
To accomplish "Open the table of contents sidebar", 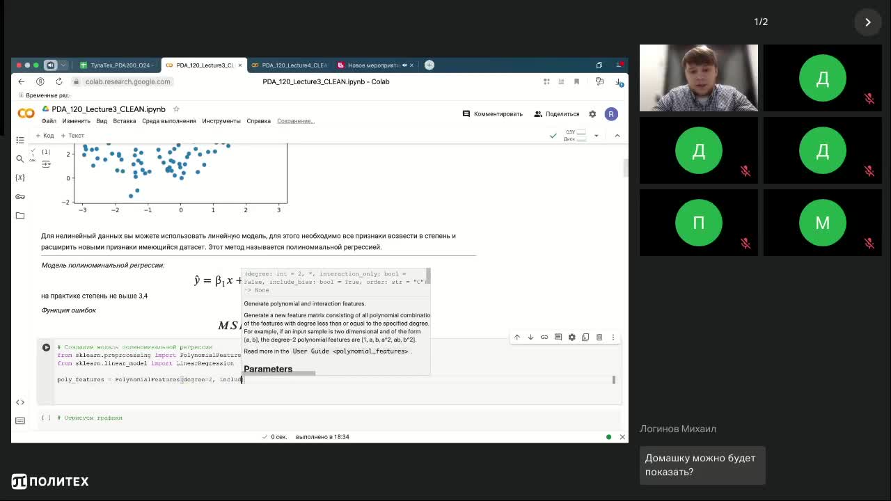I will pyautogui.click(x=20, y=140).
